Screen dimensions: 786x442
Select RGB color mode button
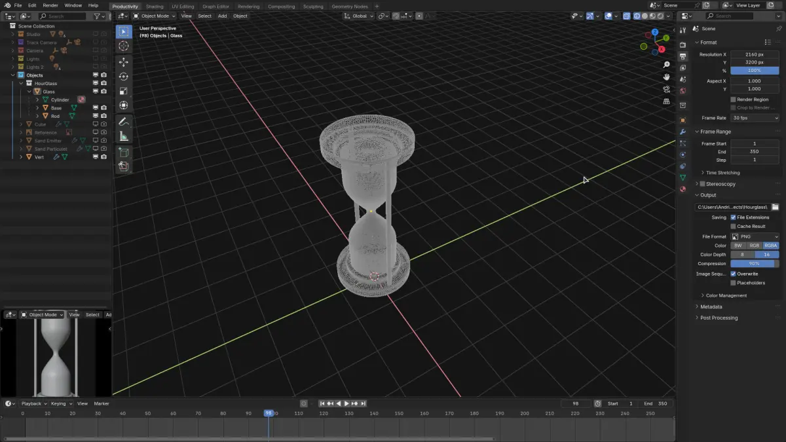pos(755,246)
